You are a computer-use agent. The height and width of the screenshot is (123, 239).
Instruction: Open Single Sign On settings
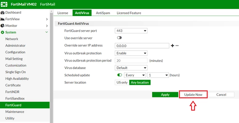(15, 72)
